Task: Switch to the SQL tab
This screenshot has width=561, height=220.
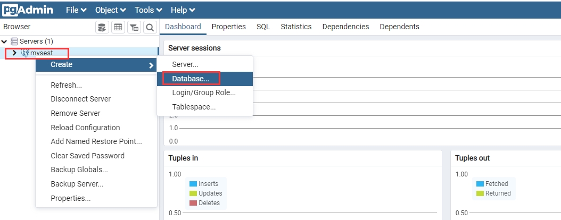Action: tap(263, 27)
